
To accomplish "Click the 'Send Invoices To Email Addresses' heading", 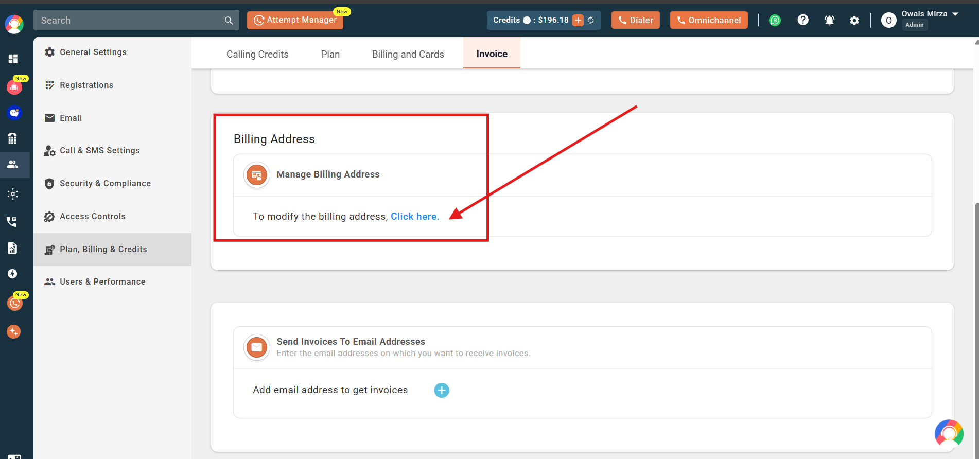I will point(351,342).
